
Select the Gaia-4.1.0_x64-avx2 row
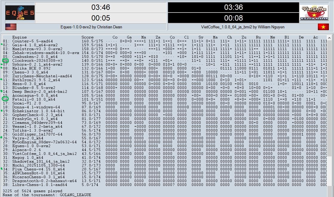164,45
